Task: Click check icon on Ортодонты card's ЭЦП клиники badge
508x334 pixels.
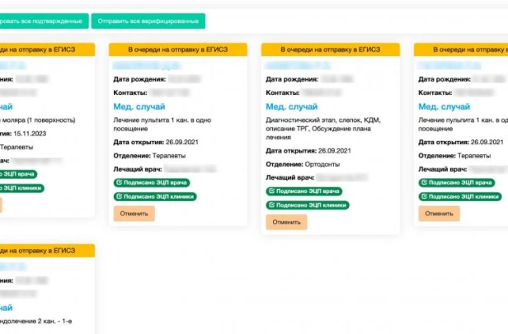Action: 271,205
